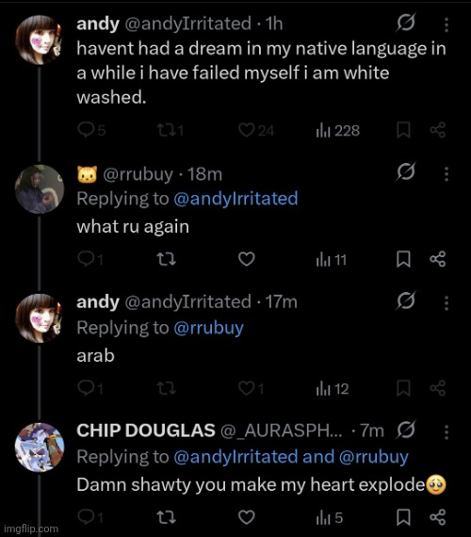
Task: Like the 'what ru again' reply
Action: 247,259
